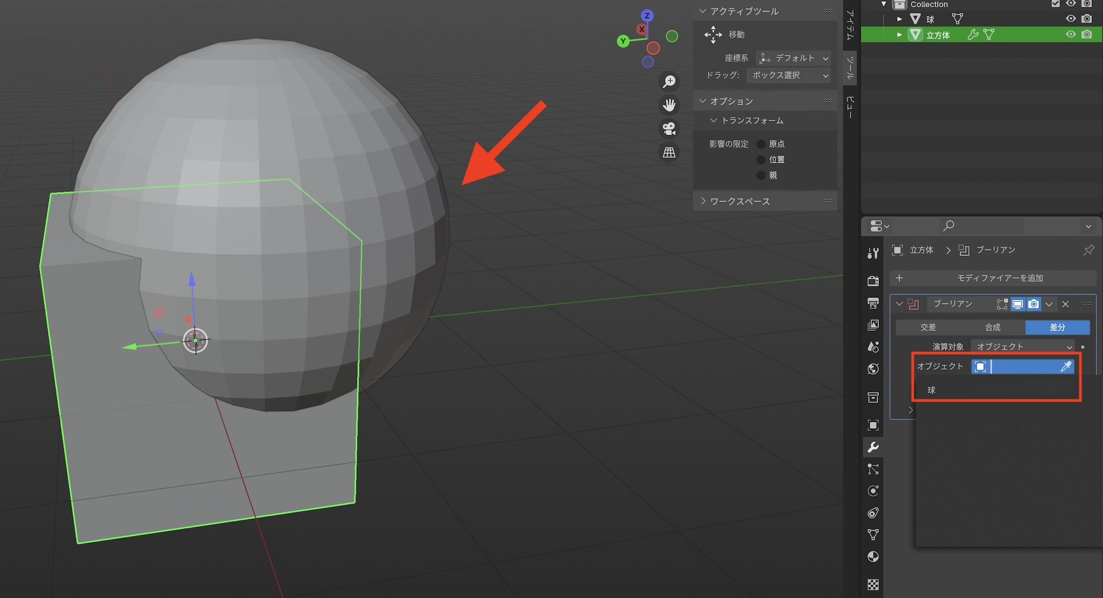Open the ドラッグ ボックス選択 dropdown
The image size is (1103, 598).
point(789,75)
